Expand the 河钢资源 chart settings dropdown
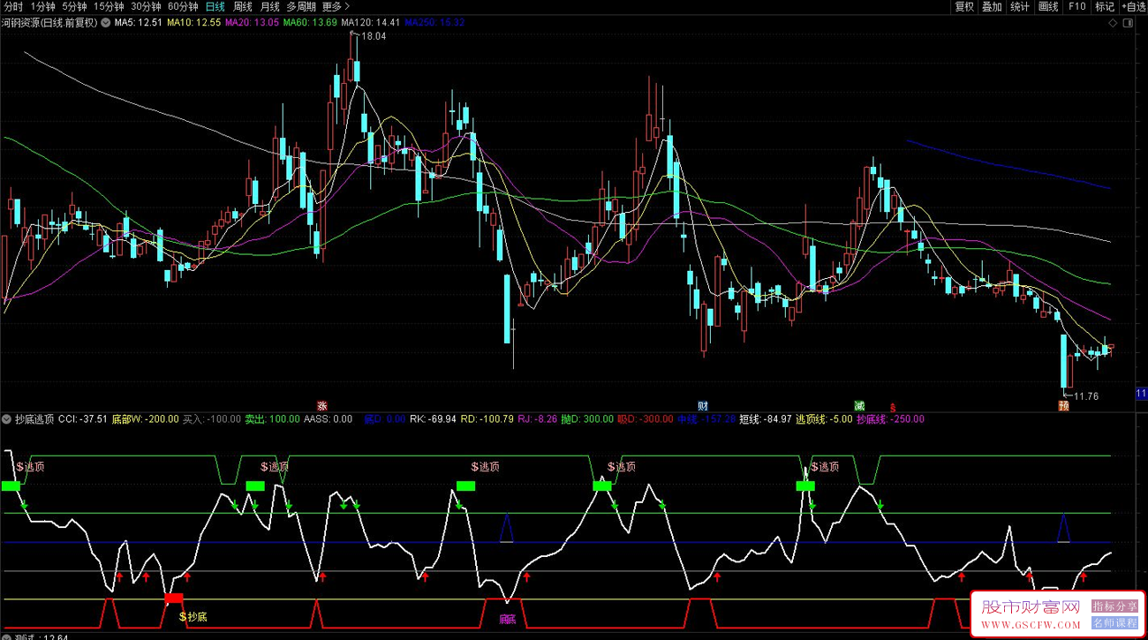This screenshot has height=640, width=1148. pyautogui.click(x=105, y=22)
